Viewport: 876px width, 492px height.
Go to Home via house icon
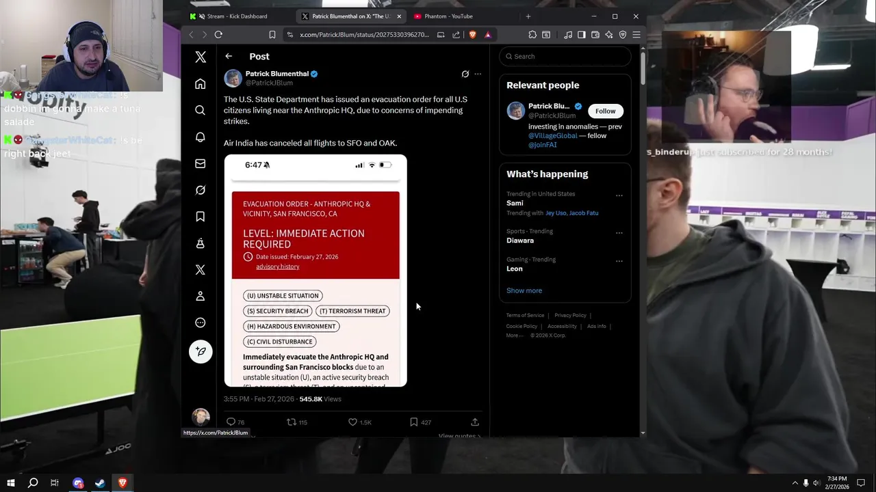click(x=200, y=84)
